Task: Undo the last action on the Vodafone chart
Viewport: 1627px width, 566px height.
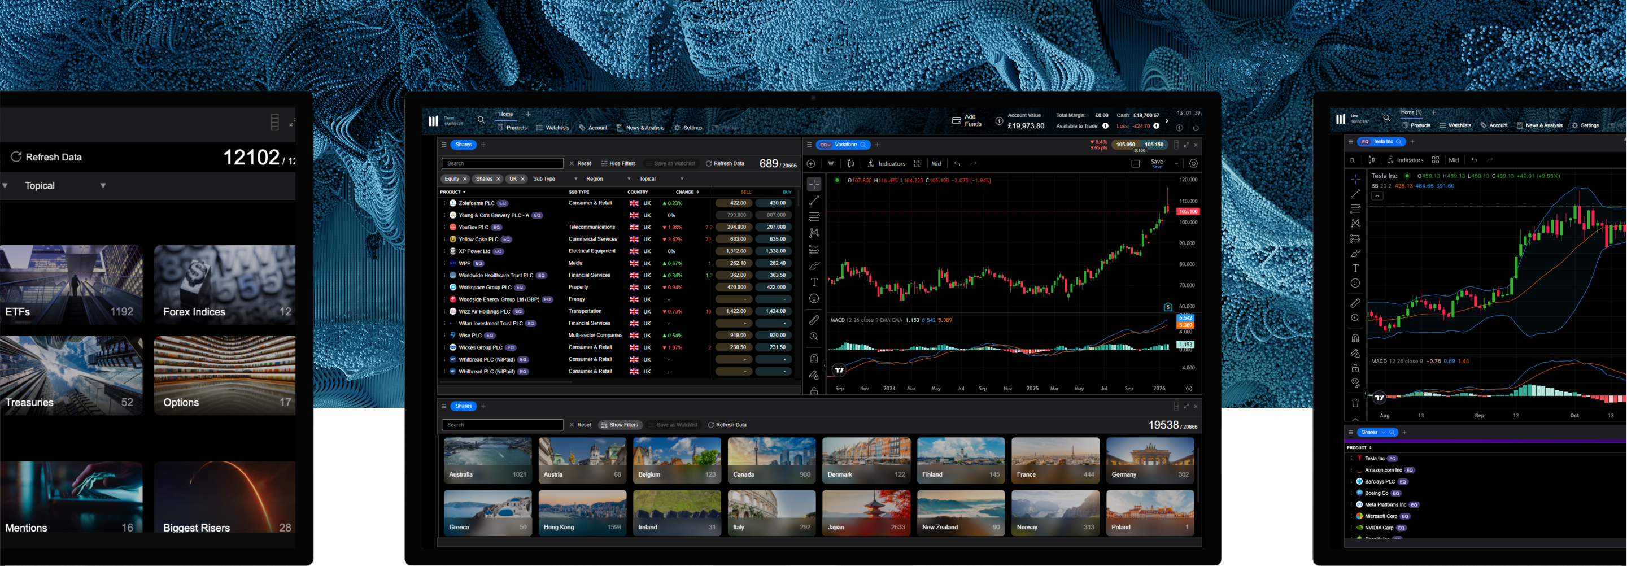Action: (957, 164)
